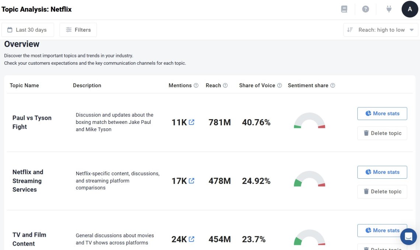
Task: Click the Description column header
Action: click(87, 85)
